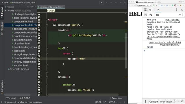
Task: Change the UTF-8 file encoding in status bar
Action: click(113, 102)
